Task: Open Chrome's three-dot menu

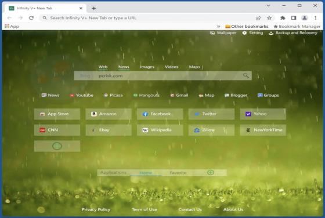Action: point(315,18)
